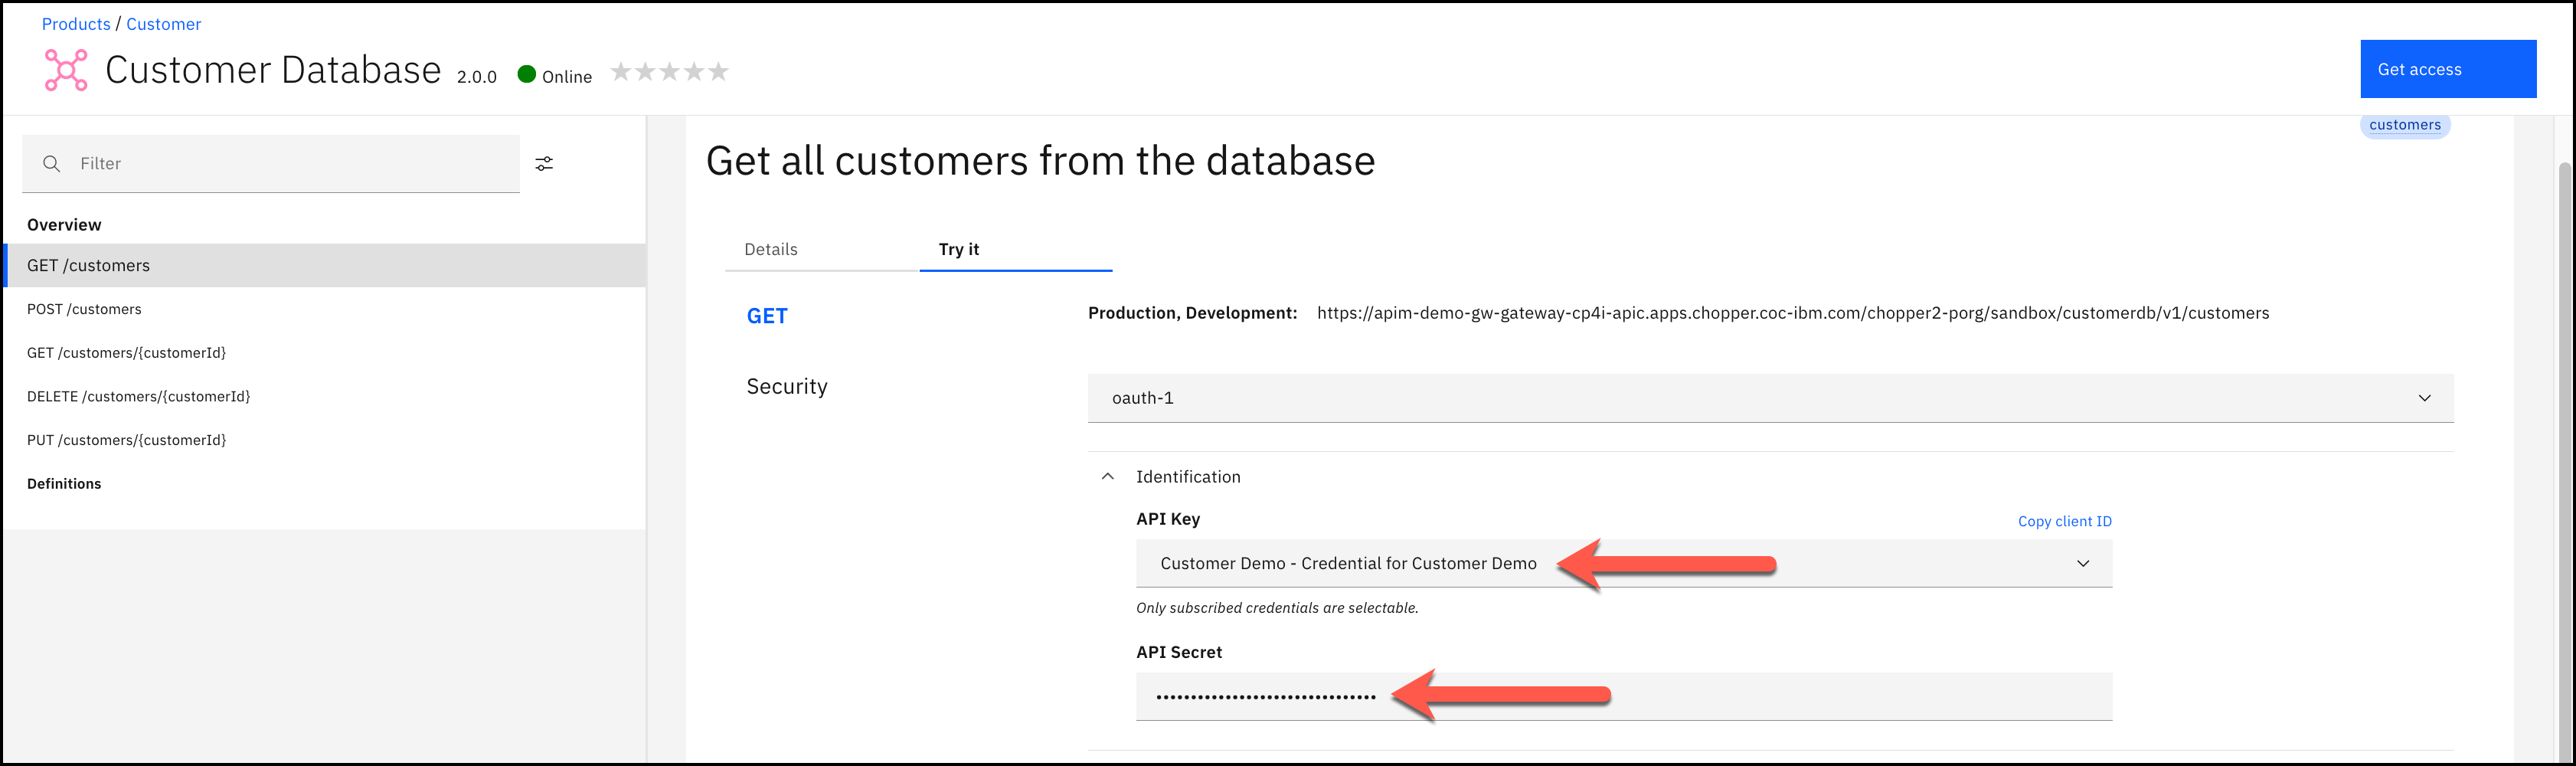This screenshot has width=2576, height=766.
Task: Click the 'Production, Development:' label
Action: [x=1192, y=313]
